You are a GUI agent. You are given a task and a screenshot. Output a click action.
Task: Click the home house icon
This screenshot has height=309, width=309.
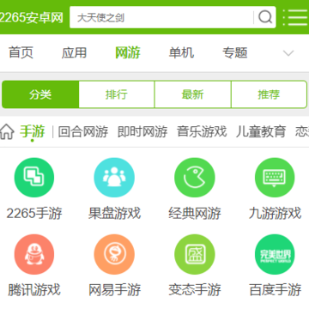7,132
